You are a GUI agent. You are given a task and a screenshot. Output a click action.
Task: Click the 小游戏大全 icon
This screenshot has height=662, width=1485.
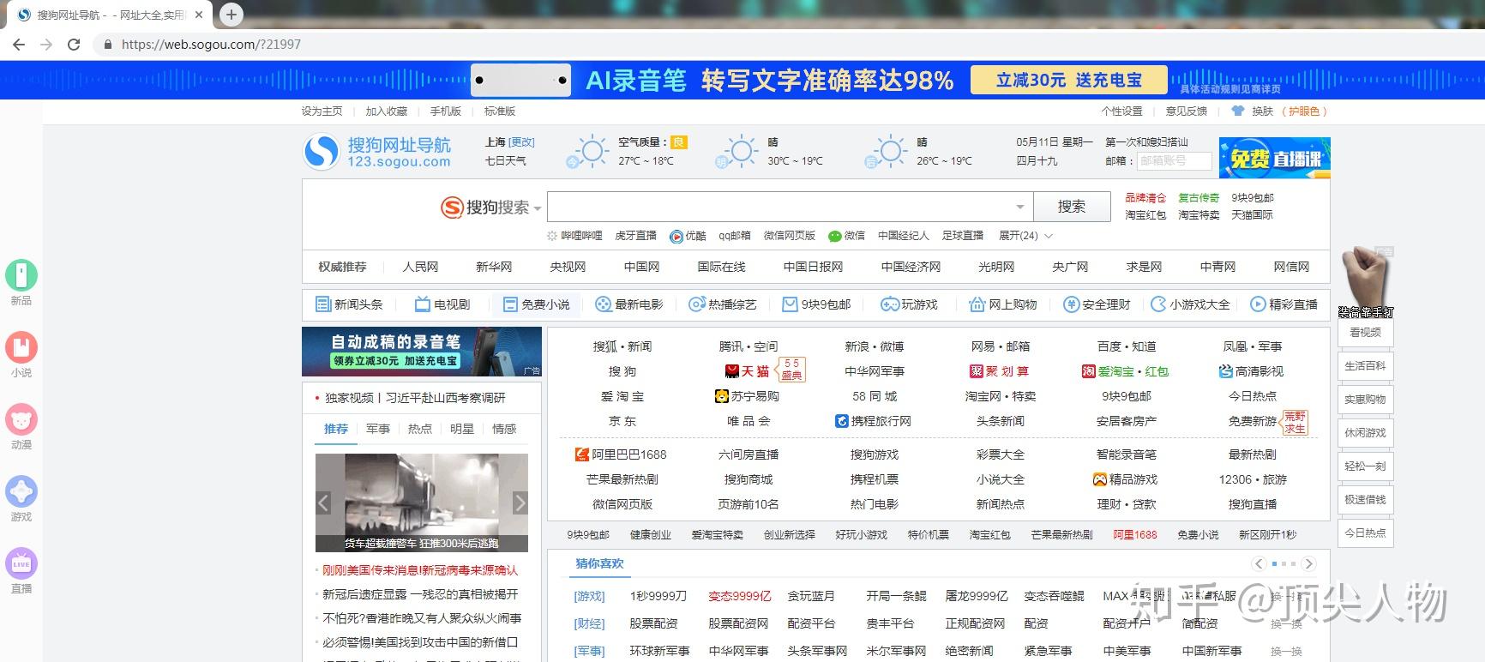[x=1158, y=304]
